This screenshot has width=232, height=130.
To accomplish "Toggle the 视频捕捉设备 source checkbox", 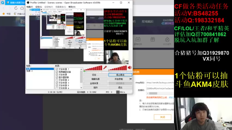I will [57, 72].
